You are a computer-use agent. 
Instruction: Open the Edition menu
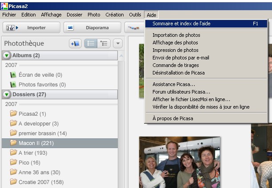tap(28, 15)
